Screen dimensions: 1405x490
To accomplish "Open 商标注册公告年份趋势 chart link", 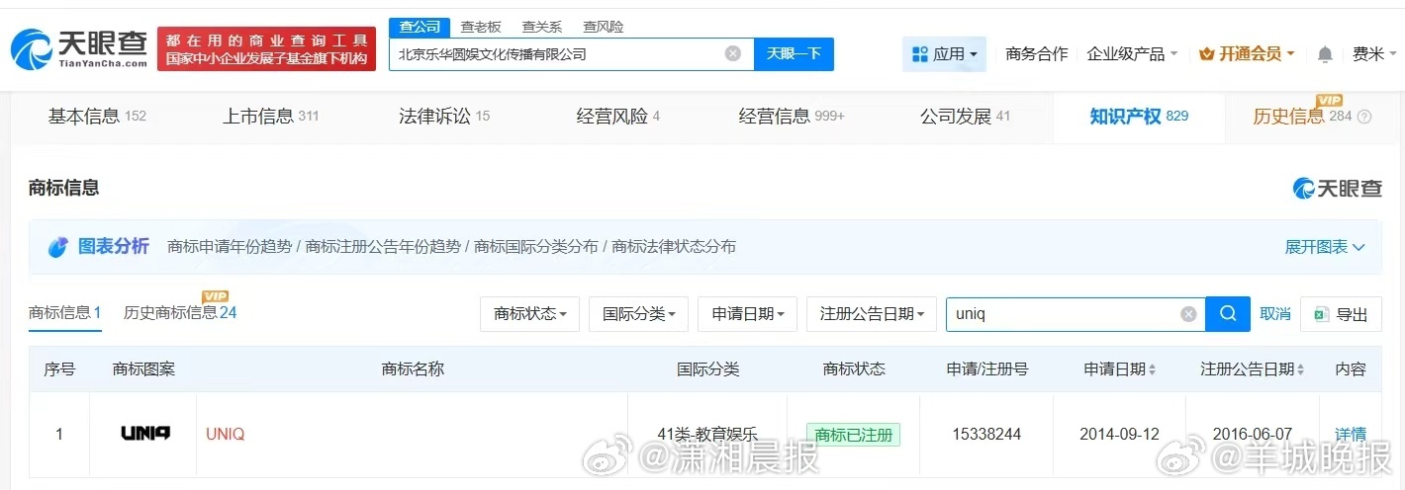I will (x=383, y=247).
